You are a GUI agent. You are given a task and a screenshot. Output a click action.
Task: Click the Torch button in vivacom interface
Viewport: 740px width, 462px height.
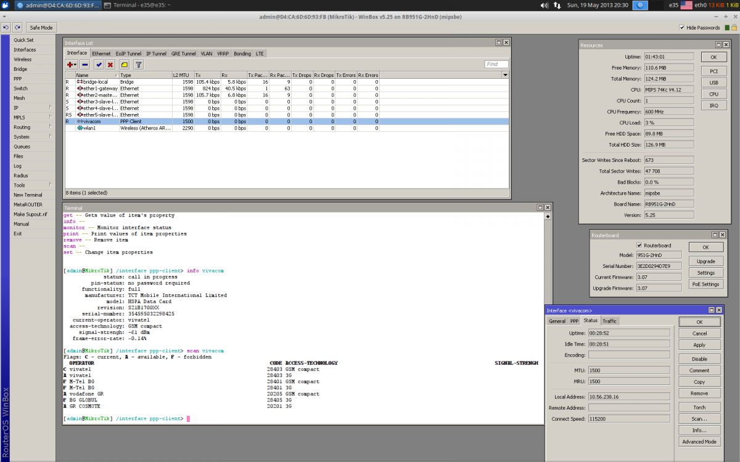click(699, 407)
